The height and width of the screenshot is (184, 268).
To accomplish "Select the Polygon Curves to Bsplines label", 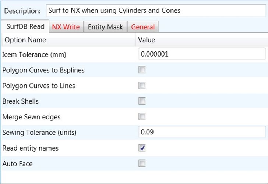I will point(43,70).
